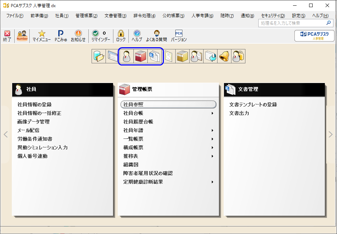Select the yellow binders category icon
Viewport: 337px width, 234px height.
[182, 56]
